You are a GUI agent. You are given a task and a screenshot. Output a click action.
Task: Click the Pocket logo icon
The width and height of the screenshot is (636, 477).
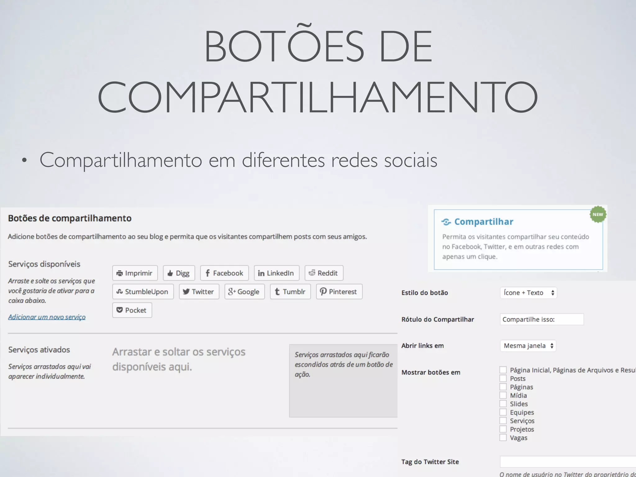coord(120,310)
